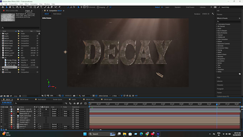Open Microsoft Edge from the taskbar

coord(141,134)
